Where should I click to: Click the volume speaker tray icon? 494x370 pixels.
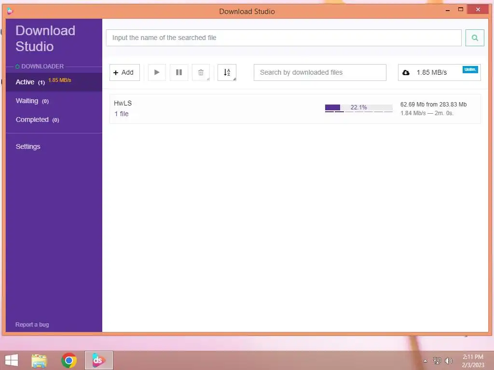pyautogui.click(x=448, y=360)
